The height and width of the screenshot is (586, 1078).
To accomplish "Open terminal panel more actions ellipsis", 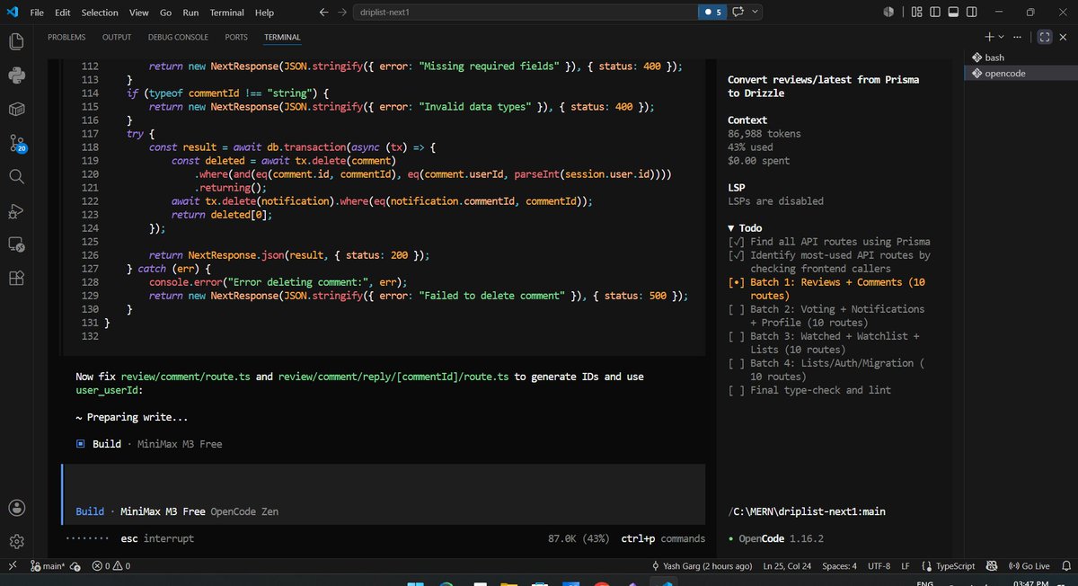I will point(1017,37).
